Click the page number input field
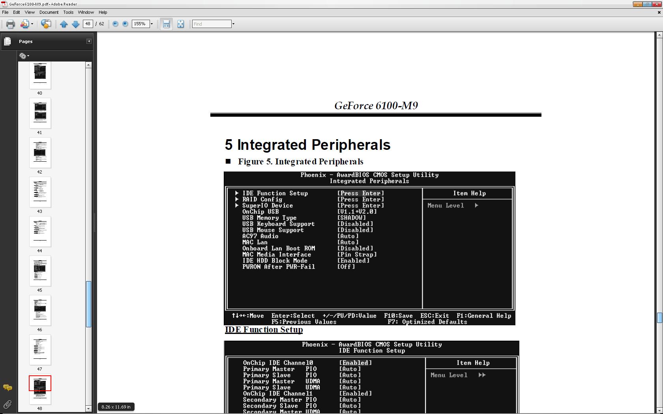The image size is (663, 414). pos(88,24)
